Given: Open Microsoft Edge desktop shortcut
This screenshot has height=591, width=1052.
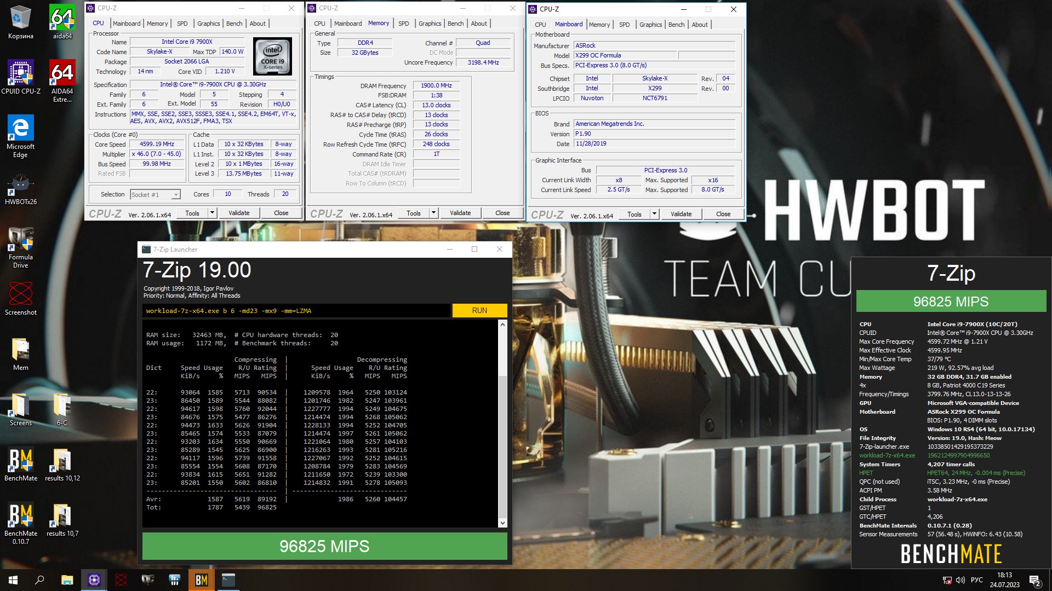Looking at the screenshot, I should click(x=21, y=137).
